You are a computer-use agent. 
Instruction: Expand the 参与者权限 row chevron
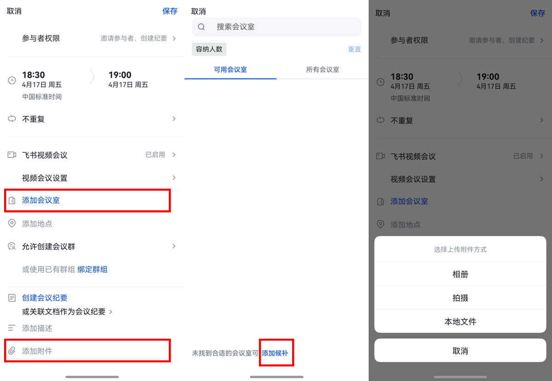(x=174, y=39)
